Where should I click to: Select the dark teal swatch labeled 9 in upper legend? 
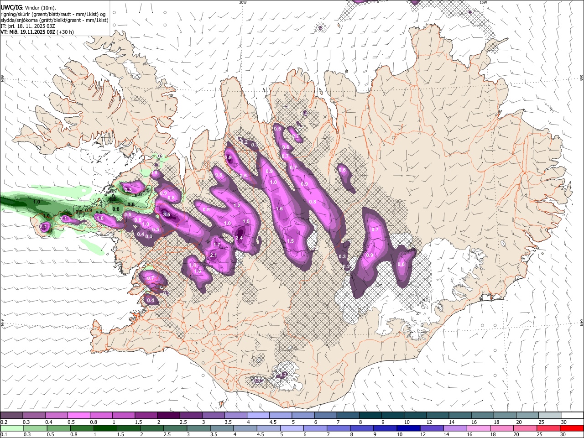tap(392, 415)
